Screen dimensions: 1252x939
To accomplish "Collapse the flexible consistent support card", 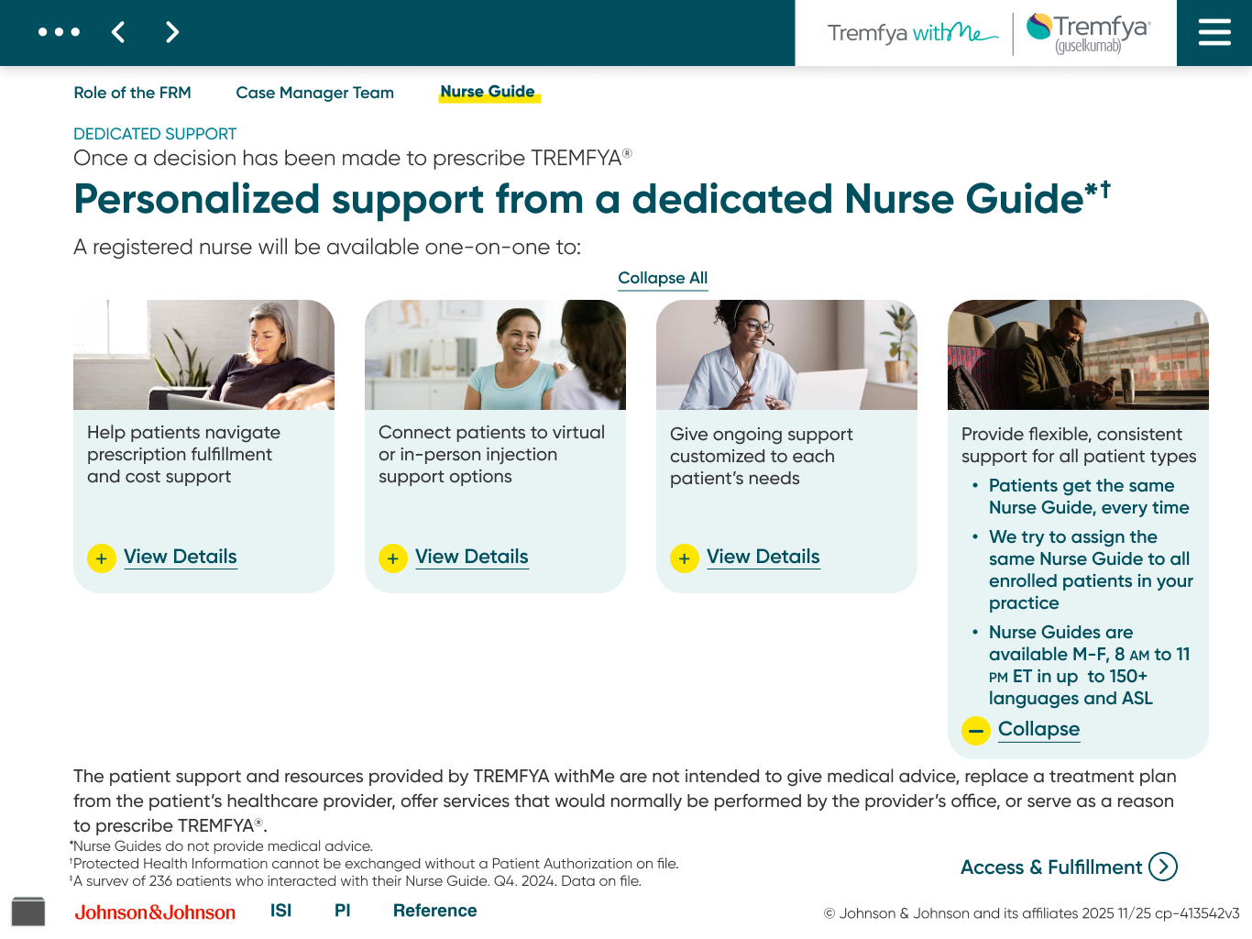I will (x=1038, y=729).
